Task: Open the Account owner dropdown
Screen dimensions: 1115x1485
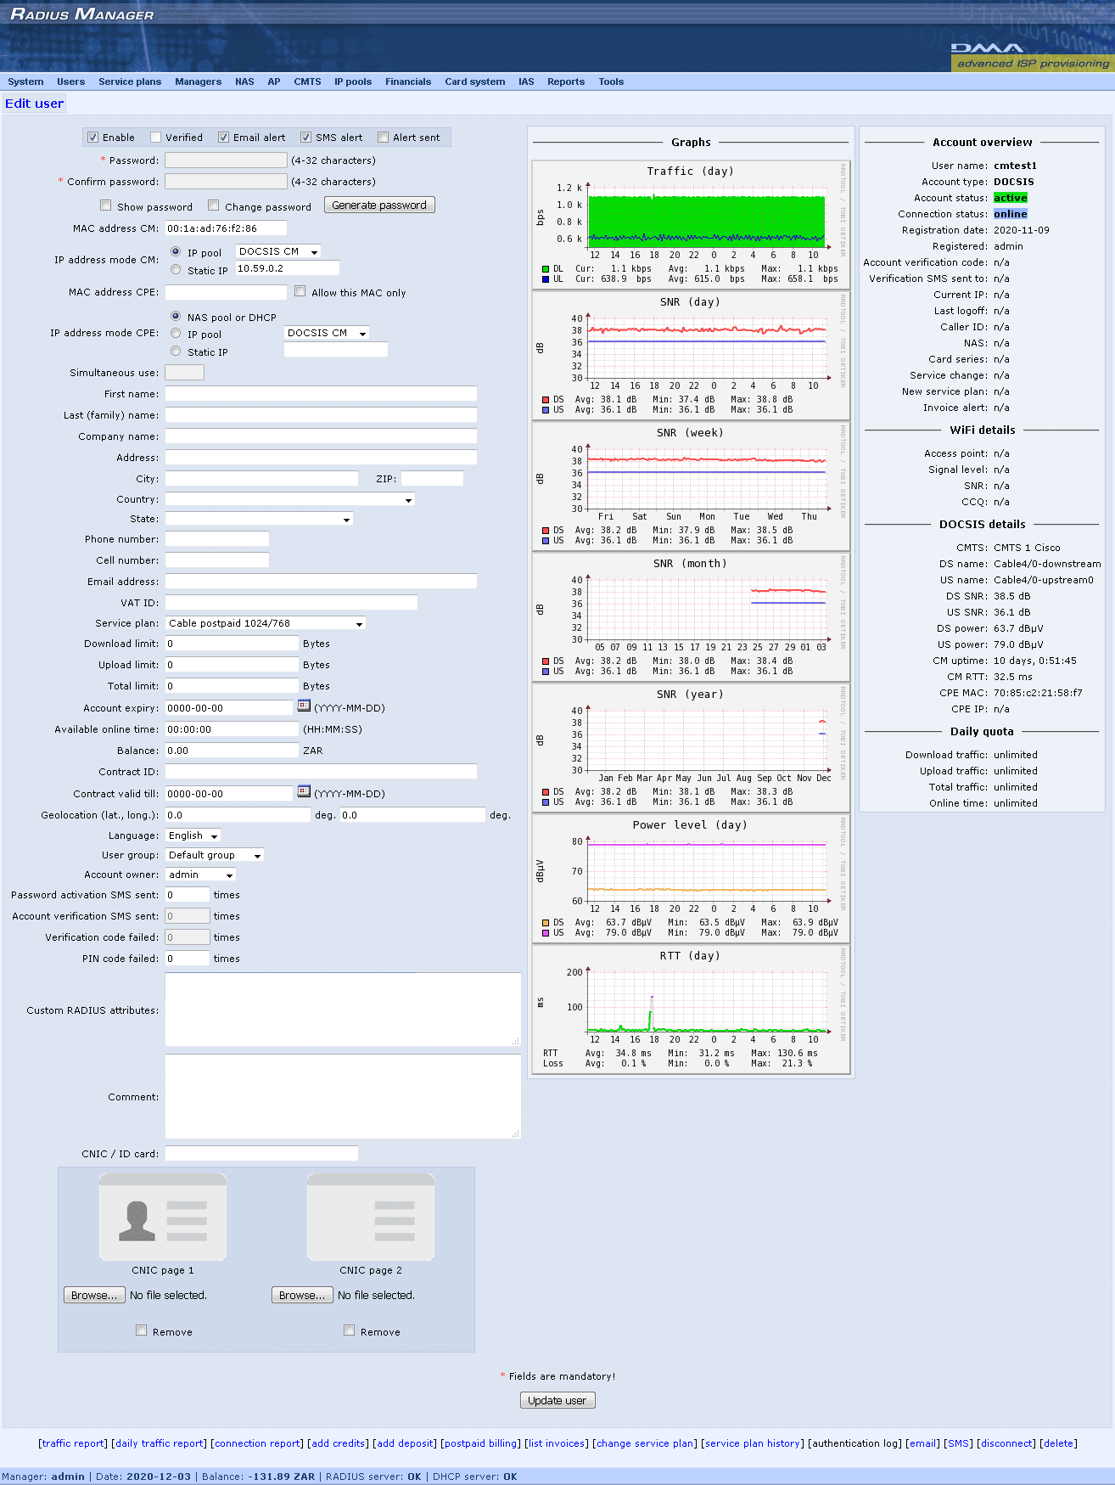Action: [200, 875]
